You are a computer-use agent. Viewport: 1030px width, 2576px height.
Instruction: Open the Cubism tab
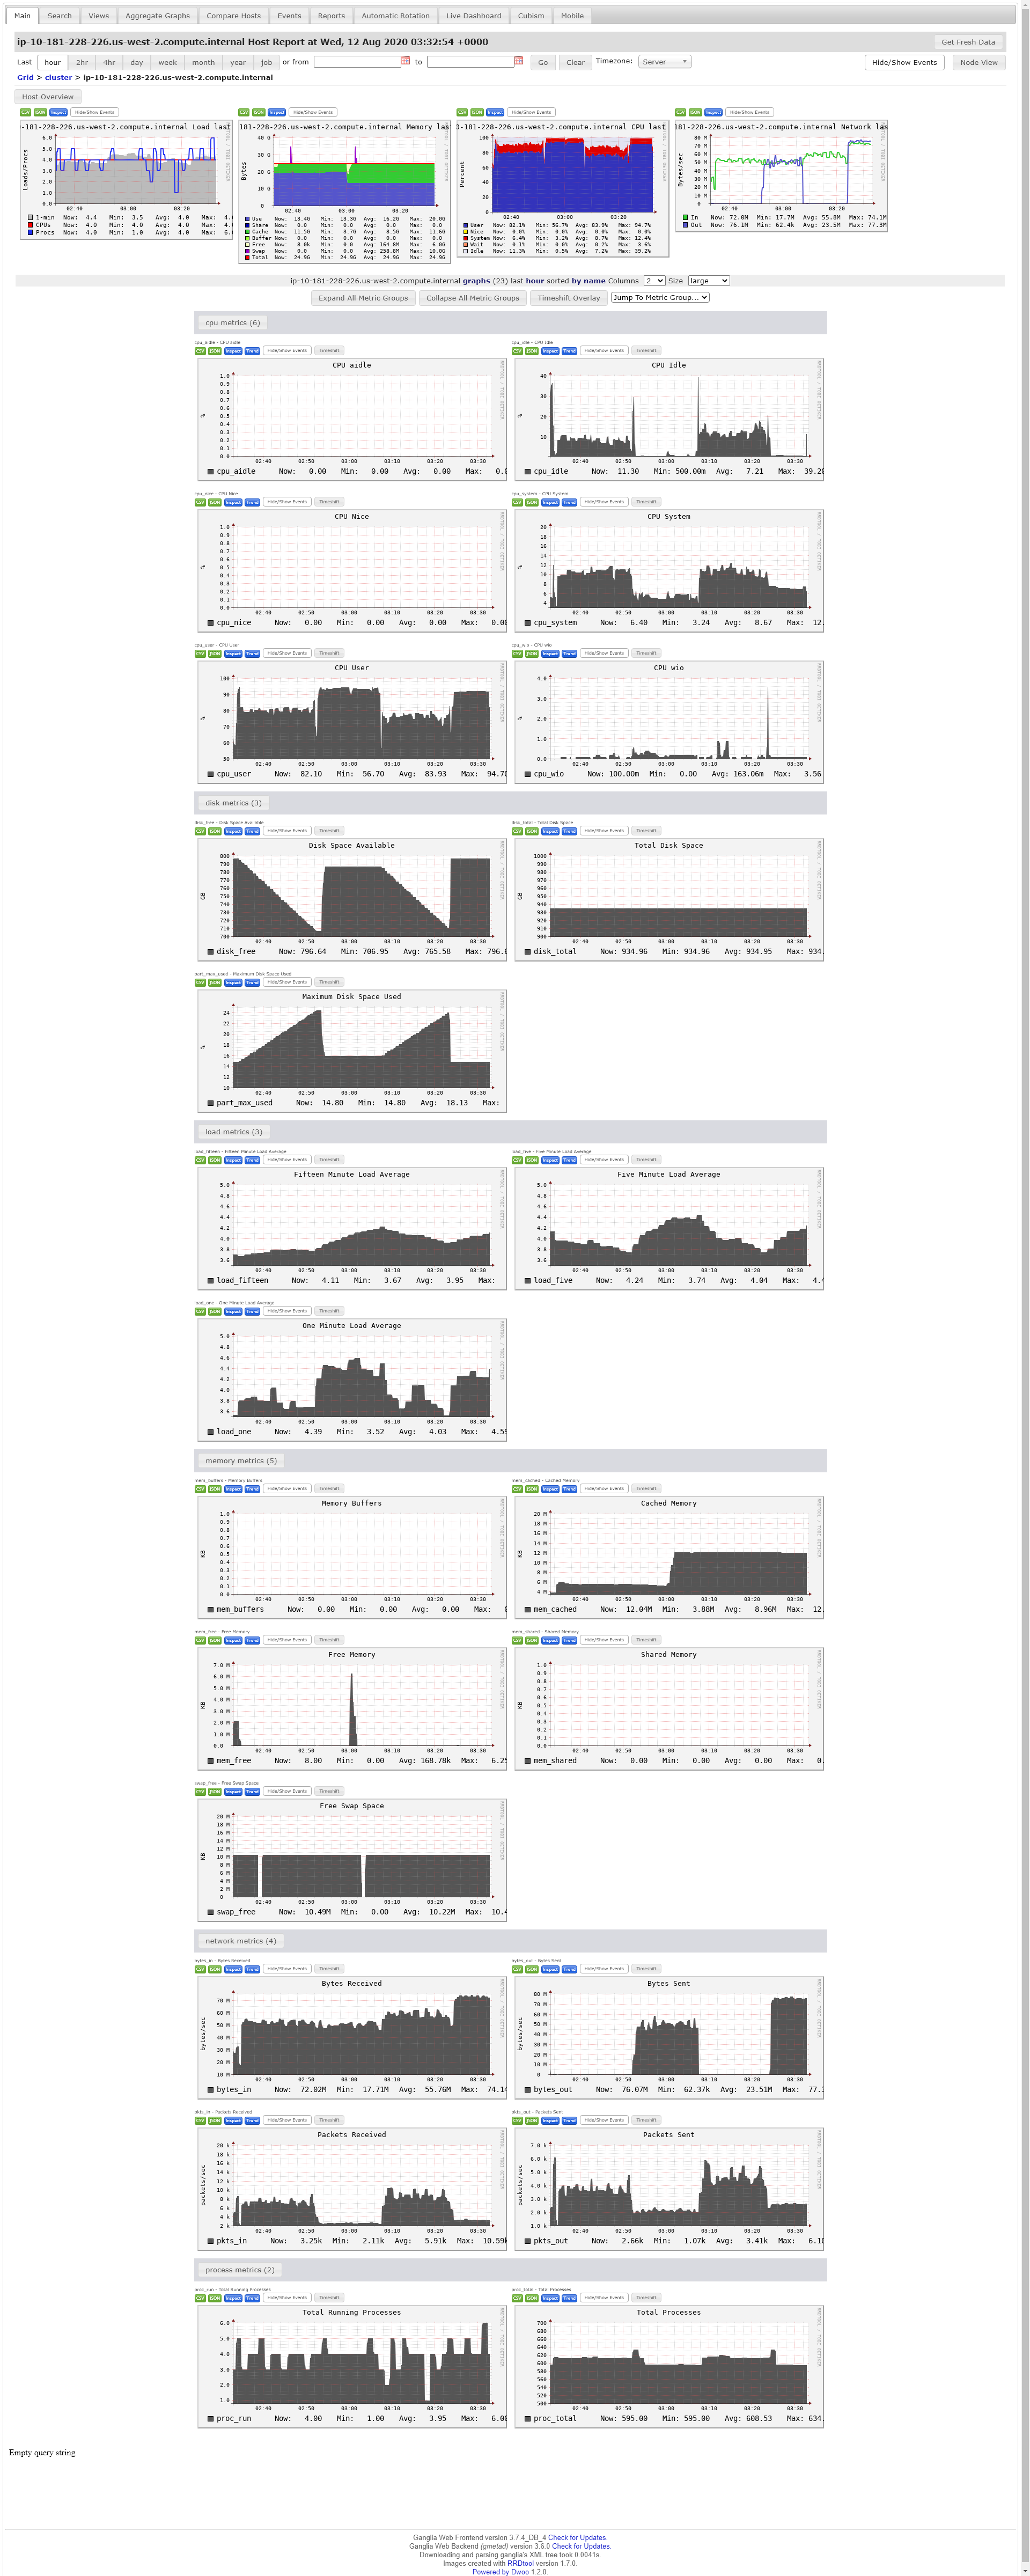click(x=531, y=16)
